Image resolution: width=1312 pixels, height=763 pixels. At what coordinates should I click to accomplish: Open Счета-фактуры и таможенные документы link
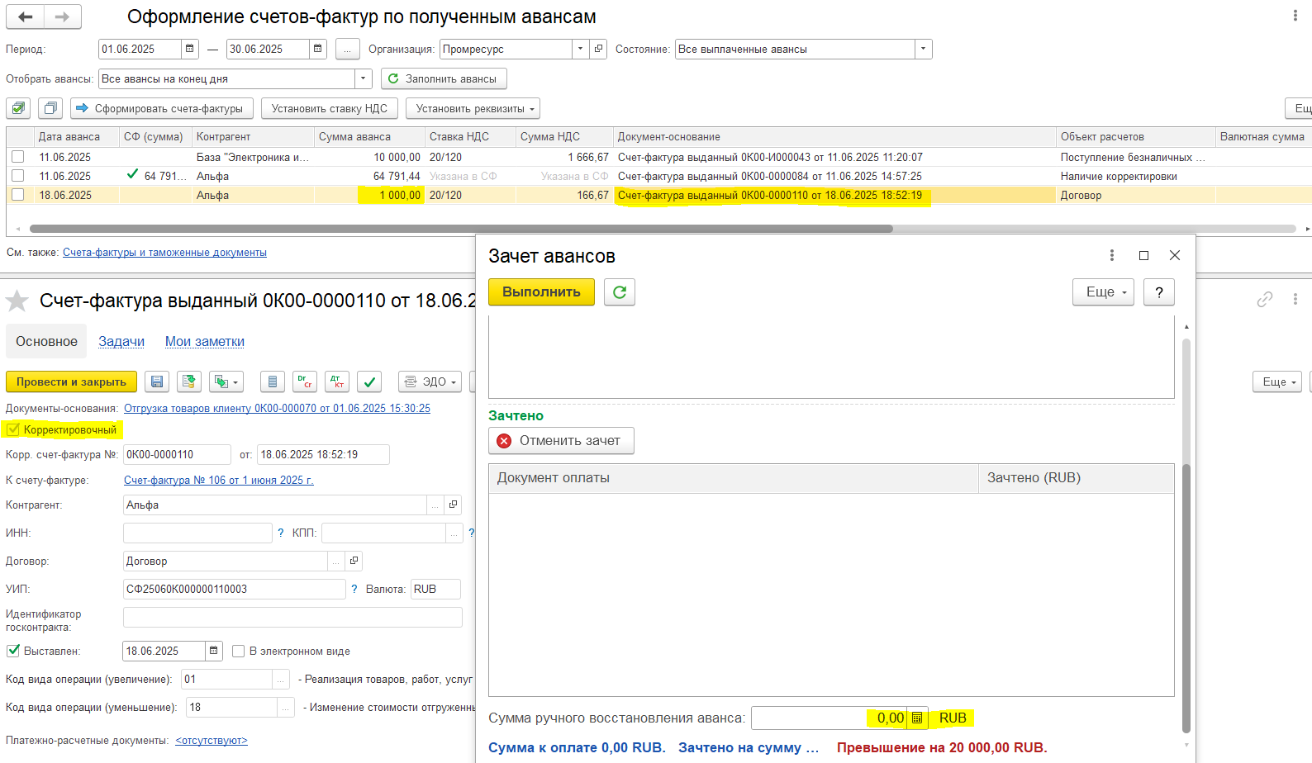tap(164, 253)
